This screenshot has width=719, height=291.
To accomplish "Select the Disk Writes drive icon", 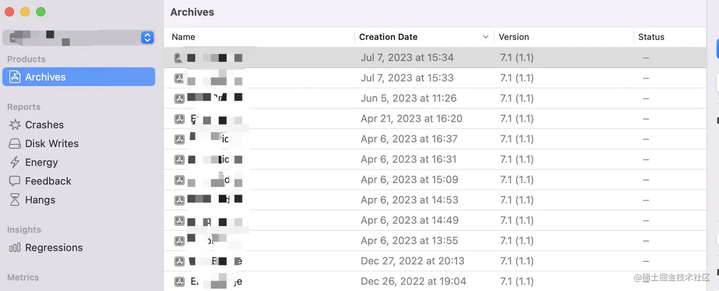I will pos(15,143).
